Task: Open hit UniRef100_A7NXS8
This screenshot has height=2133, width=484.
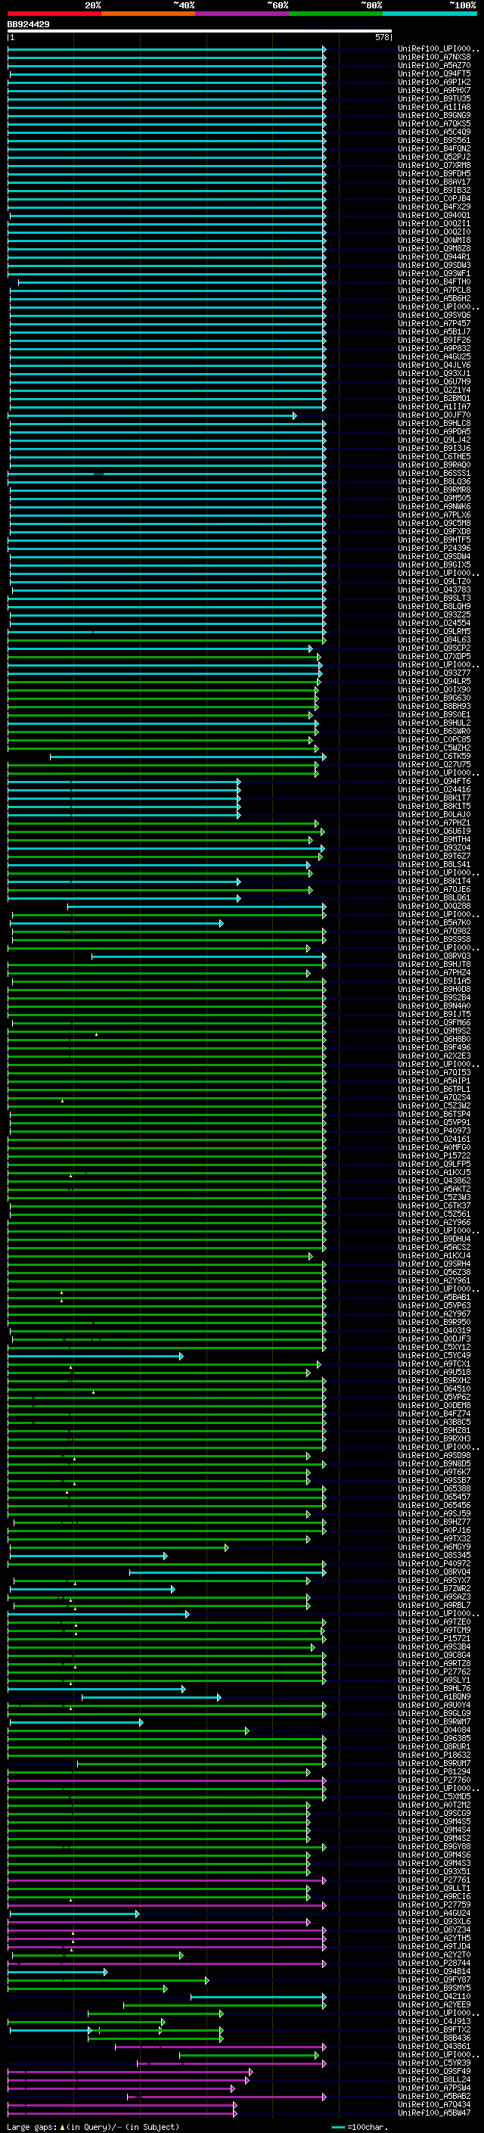Action: click(434, 58)
